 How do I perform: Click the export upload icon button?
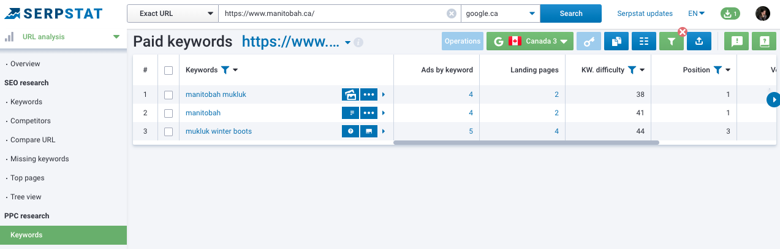pyautogui.click(x=699, y=41)
